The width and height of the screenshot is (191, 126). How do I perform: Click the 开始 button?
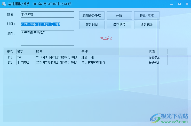[119, 16]
